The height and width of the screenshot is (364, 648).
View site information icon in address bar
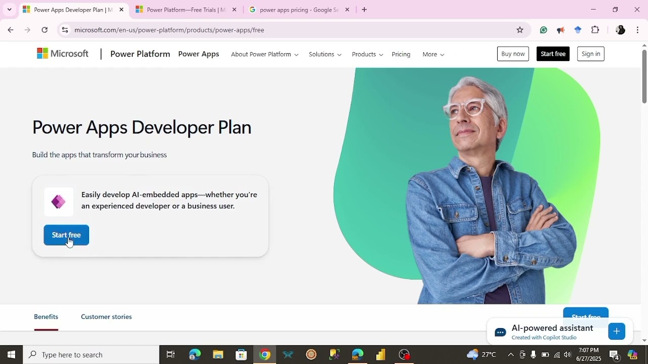coord(65,30)
